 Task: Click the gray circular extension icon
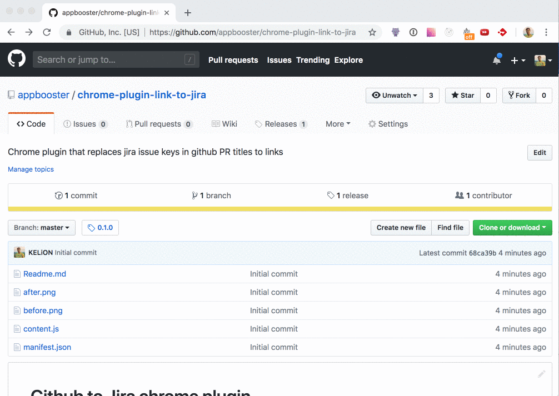point(449,32)
